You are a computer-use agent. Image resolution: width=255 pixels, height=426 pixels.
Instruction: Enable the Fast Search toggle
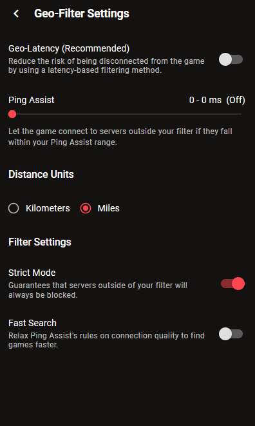231,334
